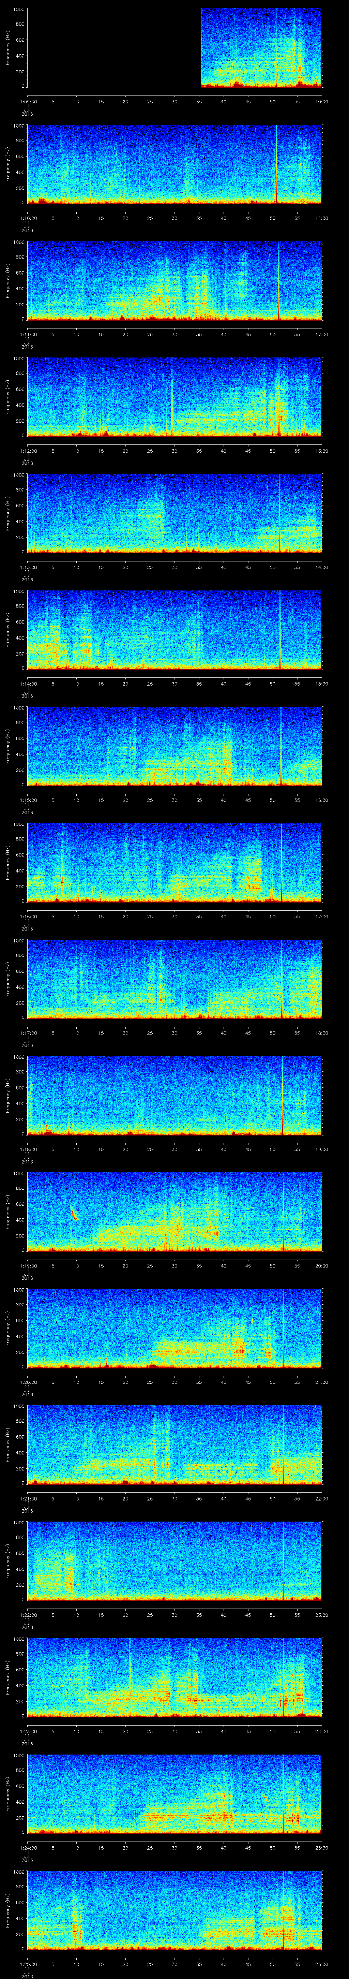This screenshot has height=1979, width=349.
Task: Open the spectrogram panel starting at 1:15:00
Action: click(x=174, y=746)
